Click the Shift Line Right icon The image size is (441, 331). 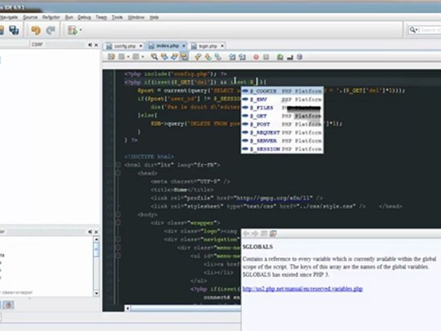(x=242, y=57)
